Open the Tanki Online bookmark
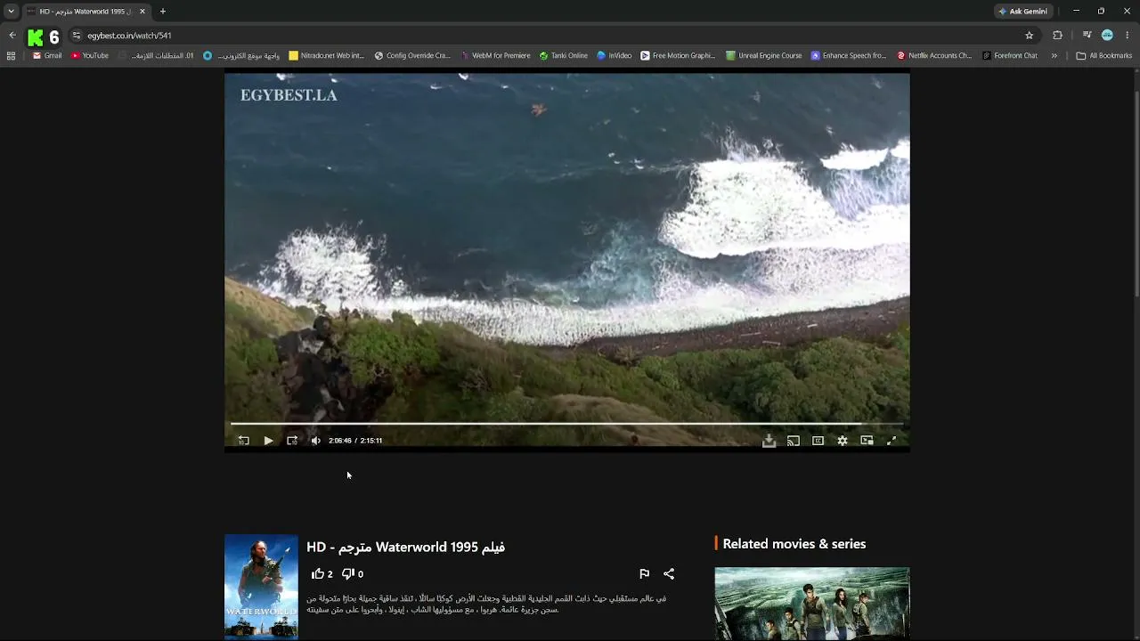The width and height of the screenshot is (1140, 641). [564, 55]
